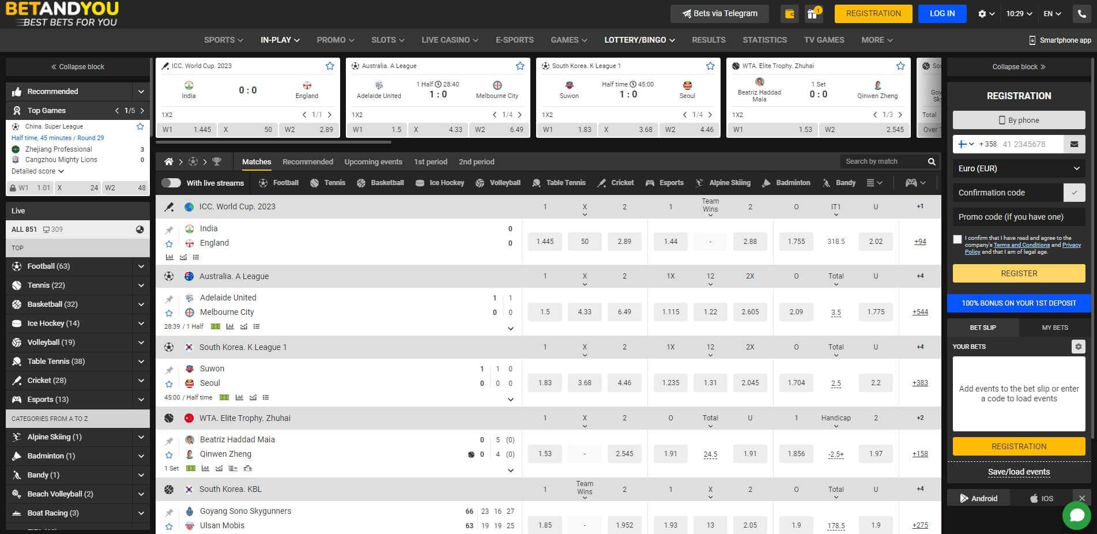Select the Tennis sport filter icon
Image resolution: width=1097 pixels, height=534 pixels.
(x=314, y=183)
